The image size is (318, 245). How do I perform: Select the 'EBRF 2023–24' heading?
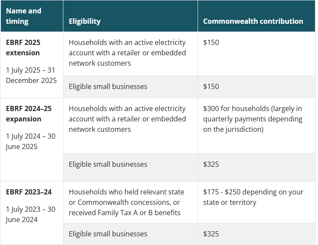click(28, 192)
